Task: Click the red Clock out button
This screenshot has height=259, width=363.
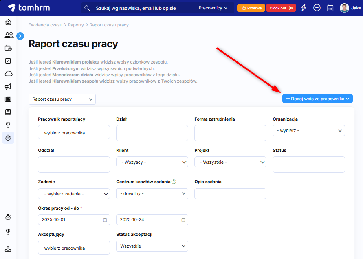Action: [x=281, y=8]
